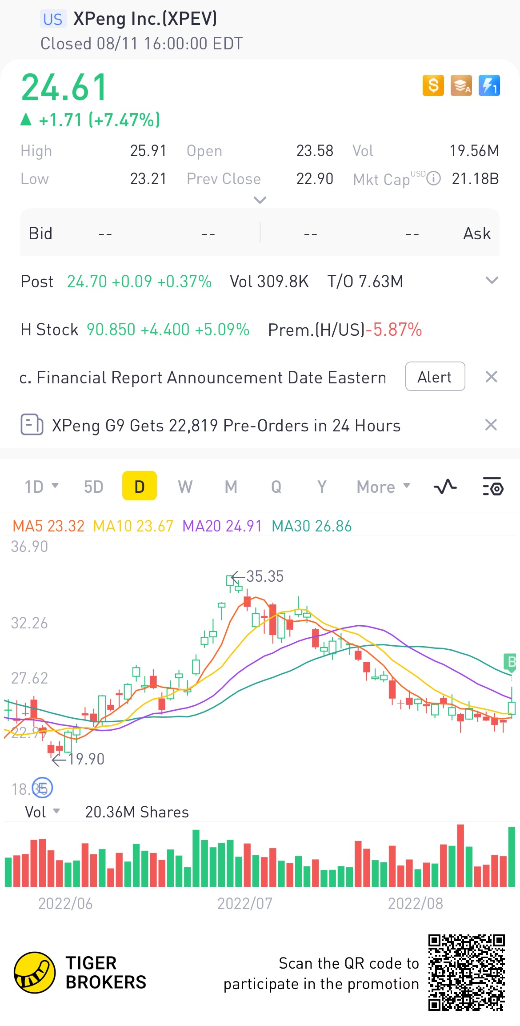Tap the orange dollar sign badge icon
The height and width of the screenshot is (1026, 520).
click(x=433, y=85)
